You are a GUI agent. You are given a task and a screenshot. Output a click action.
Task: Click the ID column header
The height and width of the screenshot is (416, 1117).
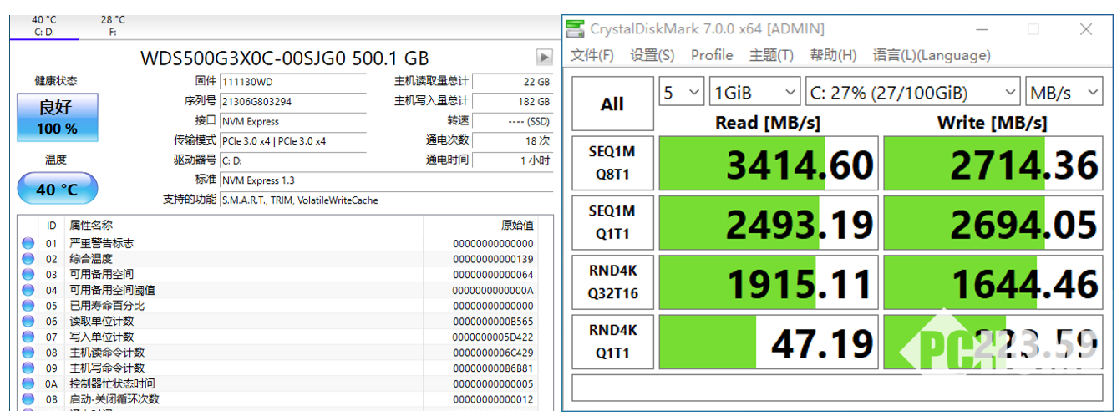tap(52, 226)
